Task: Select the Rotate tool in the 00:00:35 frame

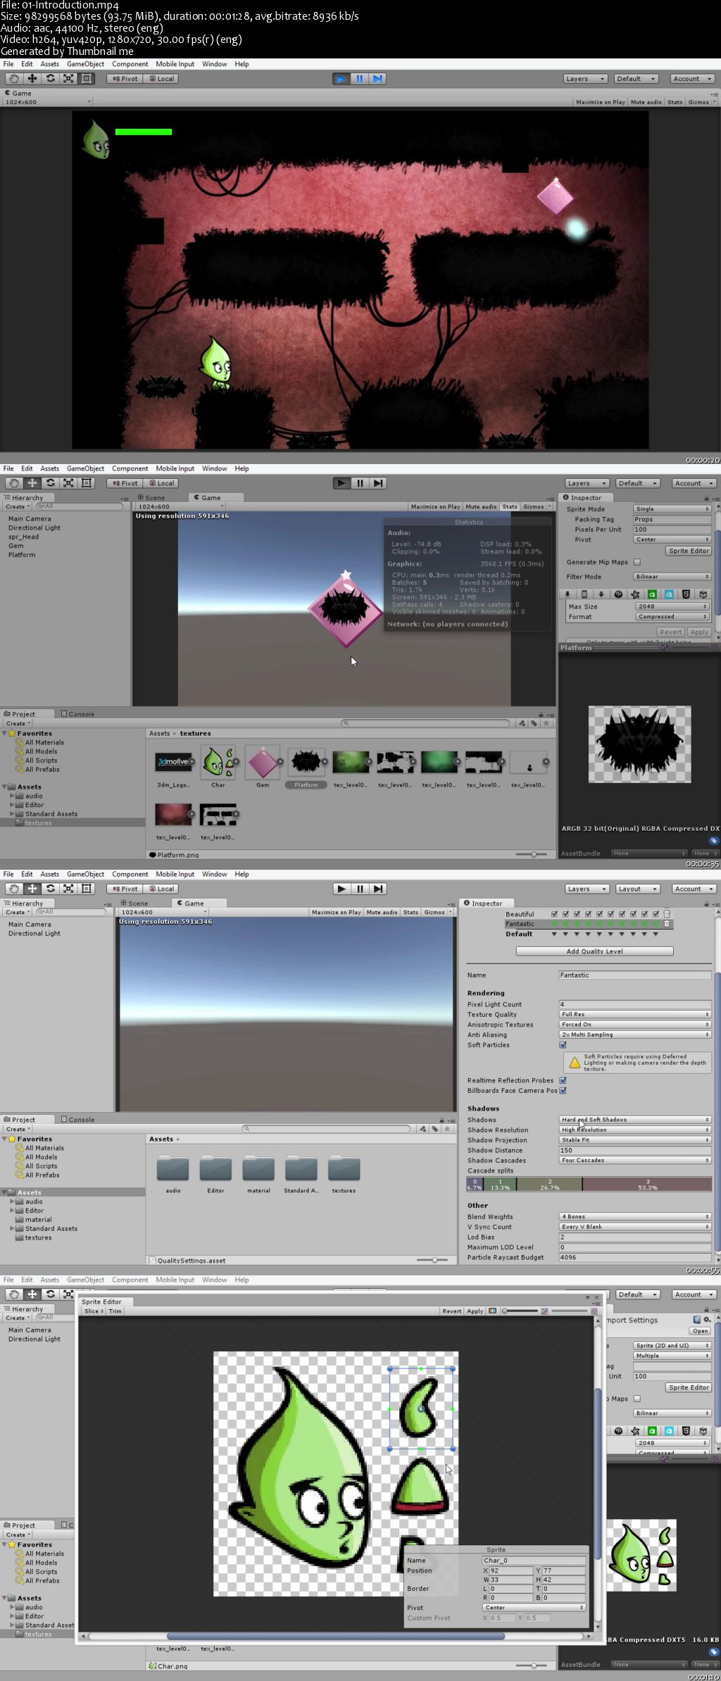Action: click(x=51, y=483)
